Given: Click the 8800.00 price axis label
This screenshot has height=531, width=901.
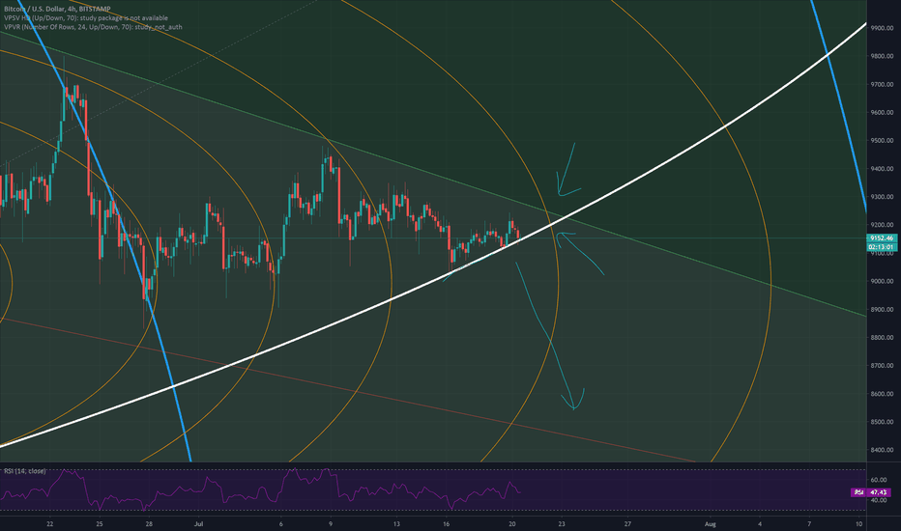Looking at the screenshot, I should pyautogui.click(x=882, y=338).
